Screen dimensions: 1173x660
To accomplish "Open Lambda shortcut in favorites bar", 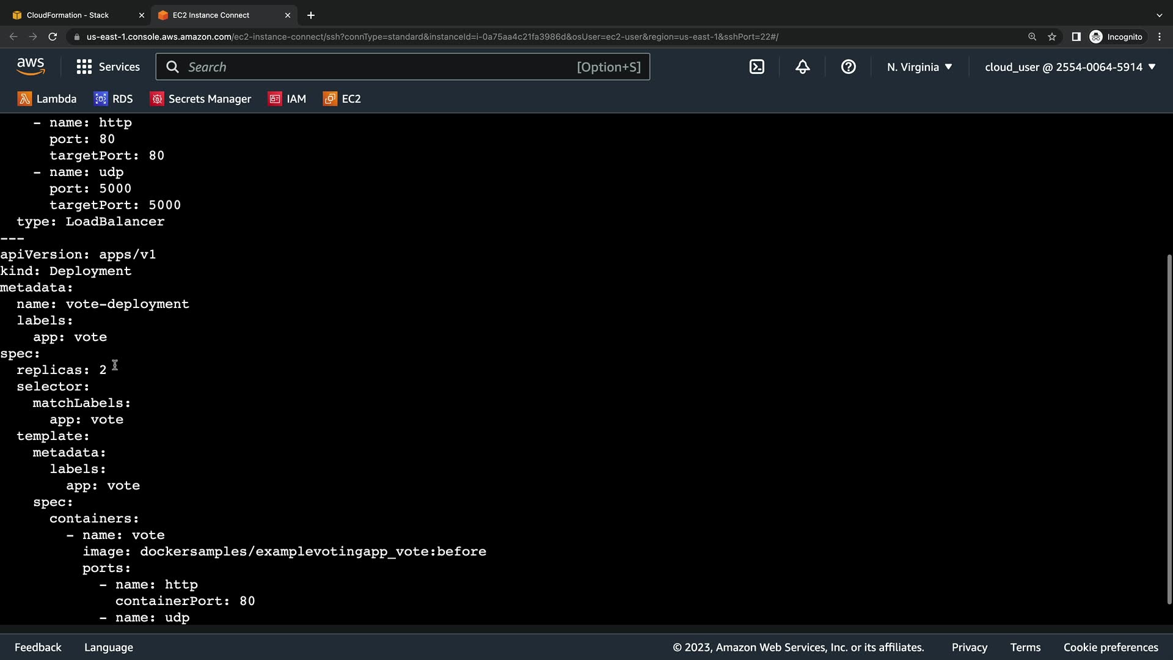I will [47, 99].
